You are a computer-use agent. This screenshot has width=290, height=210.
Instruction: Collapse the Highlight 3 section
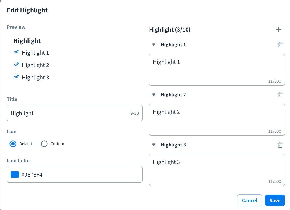(154, 145)
